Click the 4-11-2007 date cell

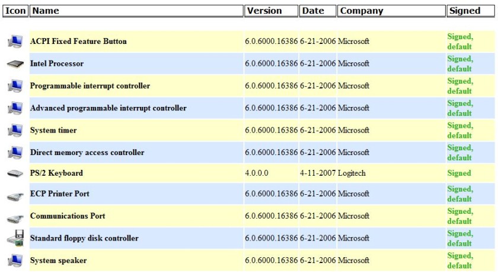pyautogui.click(x=318, y=173)
